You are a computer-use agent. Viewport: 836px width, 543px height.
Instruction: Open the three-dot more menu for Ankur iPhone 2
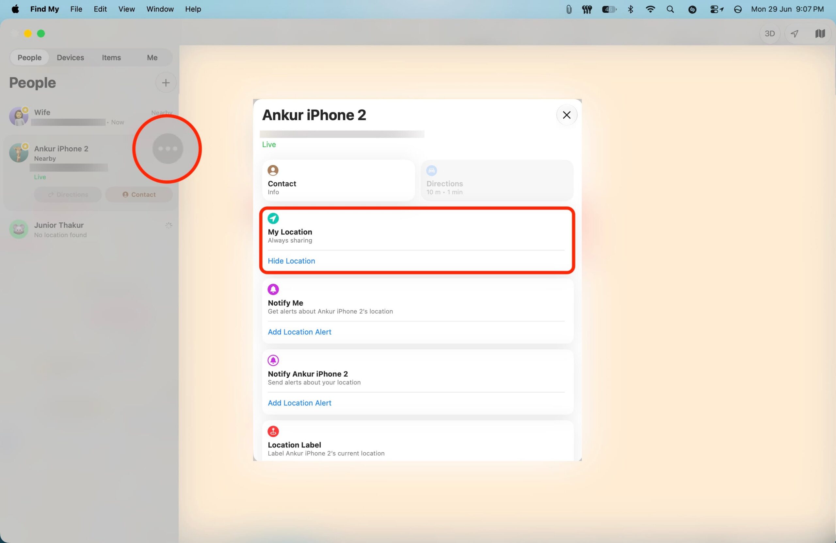click(x=168, y=149)
